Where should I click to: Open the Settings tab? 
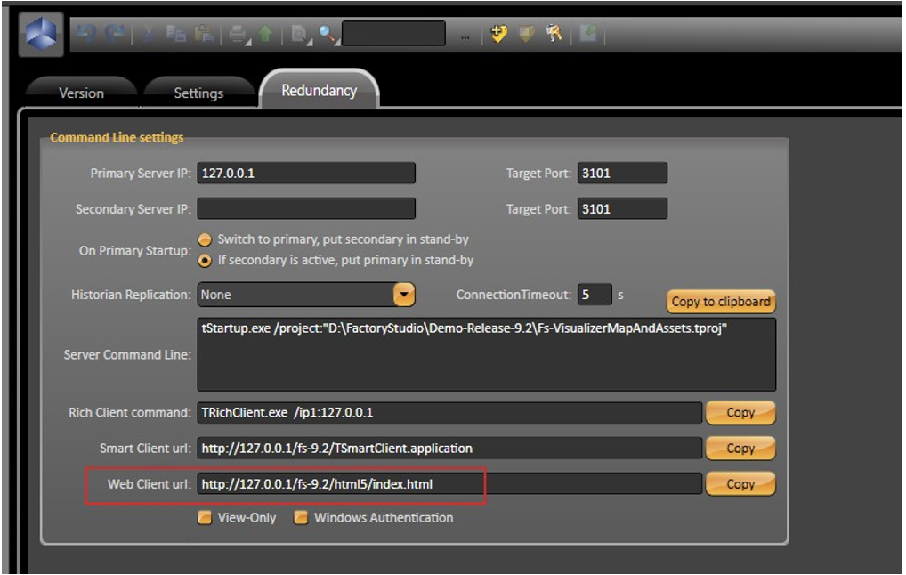coord(198,93)
